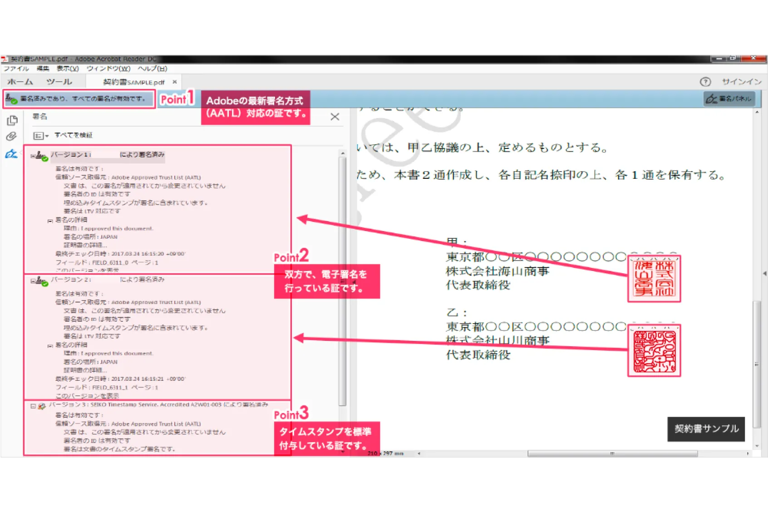This screenshot has height=512, width=768.
Task: Close the signature panel with X
Action: point(335,117)
